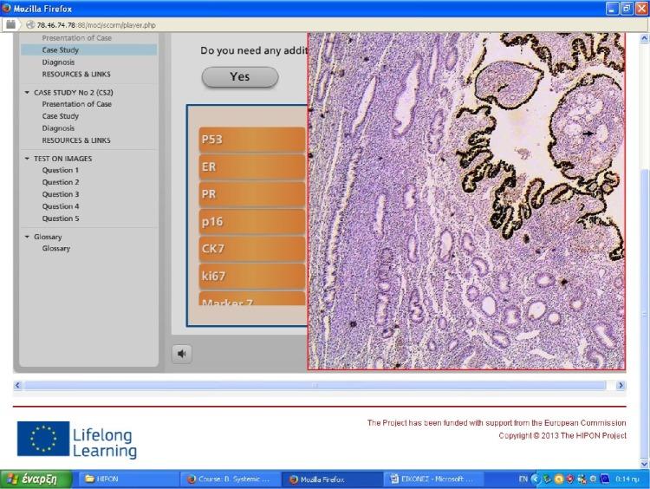Open Question 2
Screen dimensions: 650x489
(x=60, y=182)
